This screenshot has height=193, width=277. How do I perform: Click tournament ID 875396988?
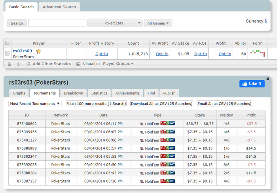pos(27,148)
